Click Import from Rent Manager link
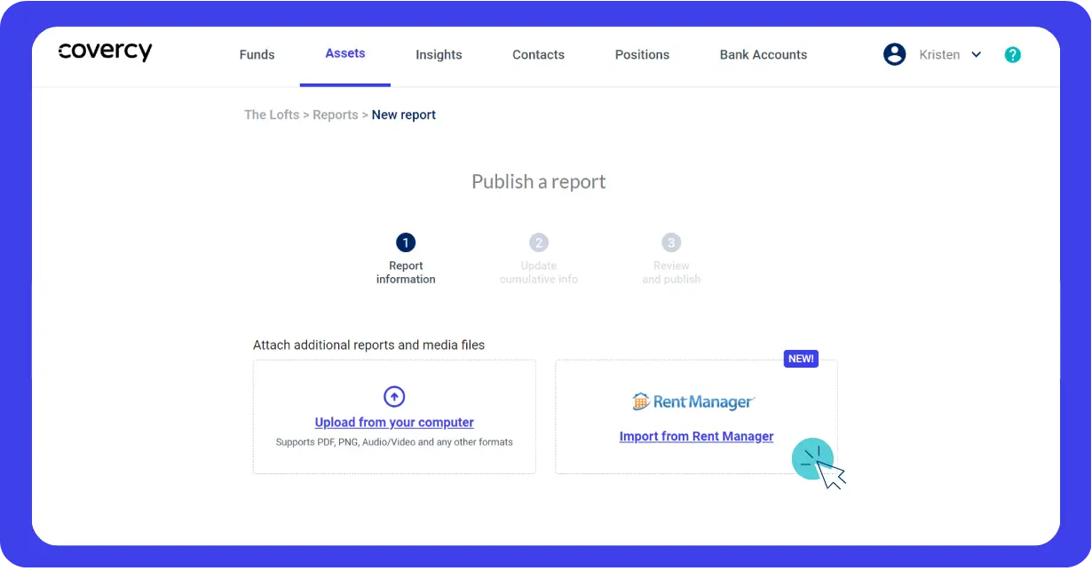This screenshot has height=571, width=1092. 696,436
